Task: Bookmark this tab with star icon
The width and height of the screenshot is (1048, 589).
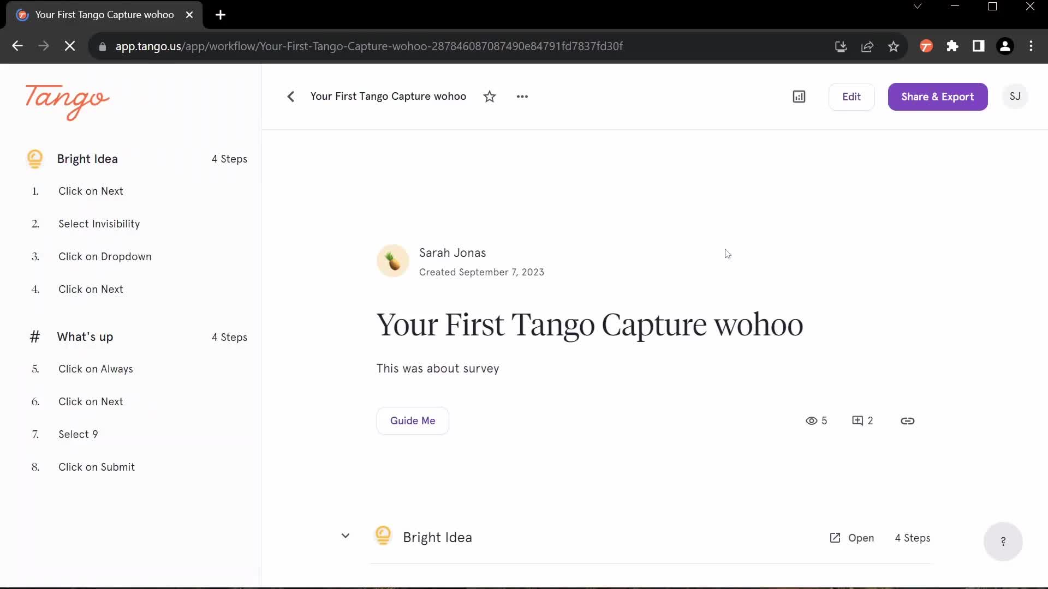Action: pos(893,46)
